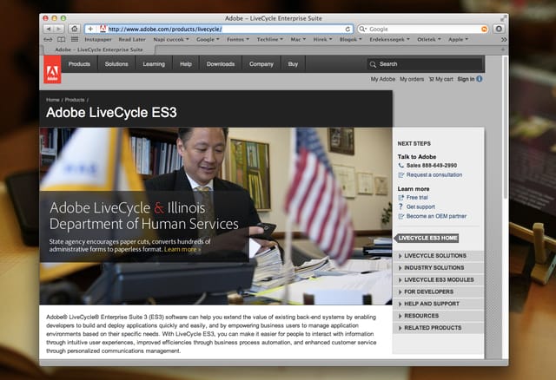Viewport: 556px width, 380px height.
Task: Expand the LiveCycle Solutions section
Action: tap(438, 256)
